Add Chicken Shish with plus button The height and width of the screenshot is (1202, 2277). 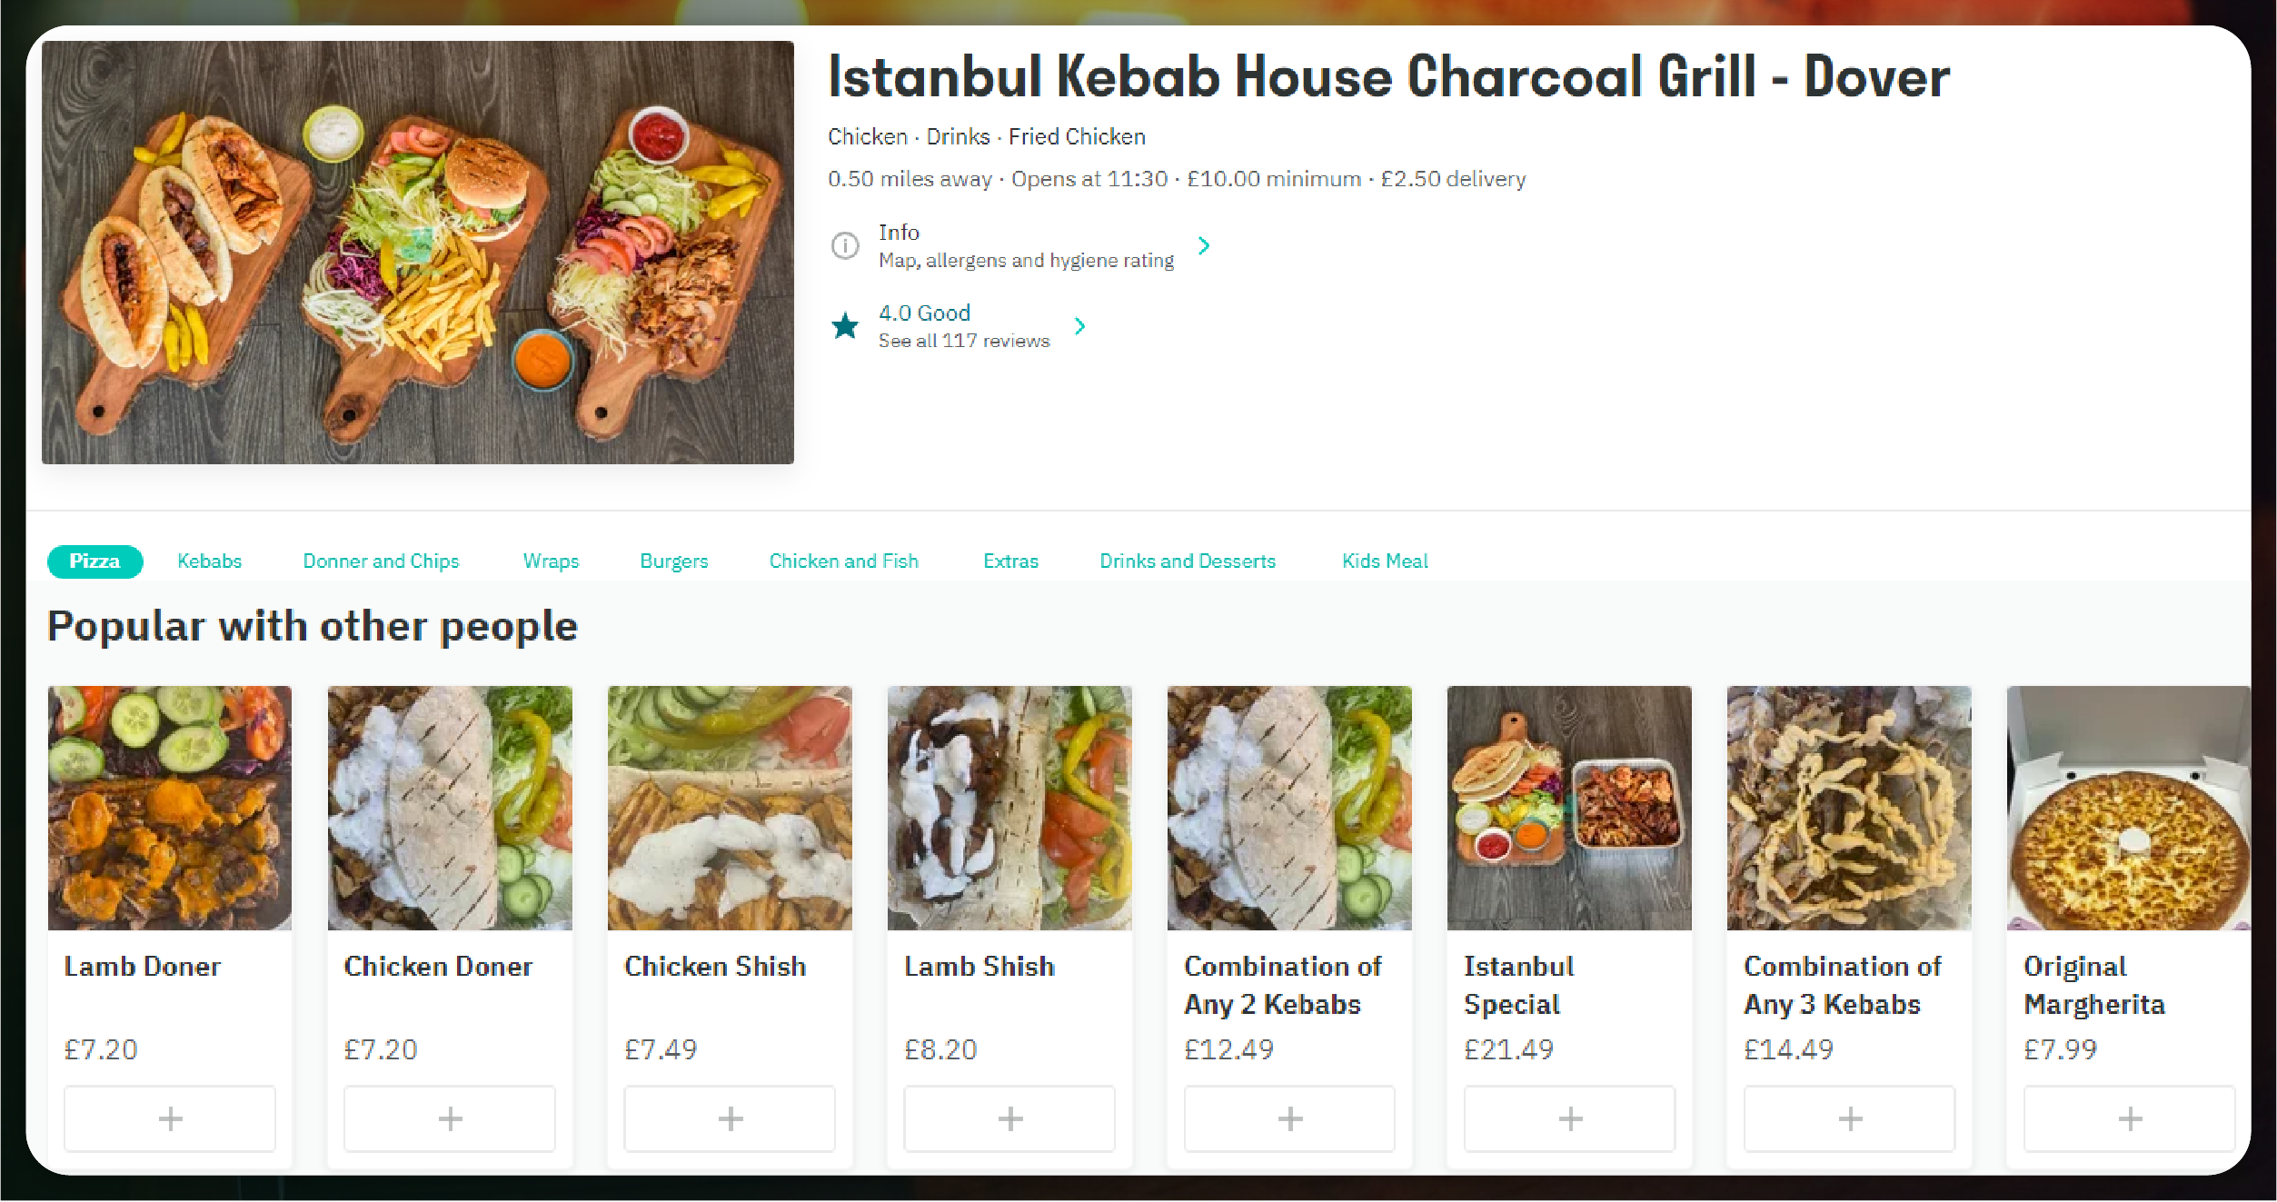click(x=730, y=1118)
